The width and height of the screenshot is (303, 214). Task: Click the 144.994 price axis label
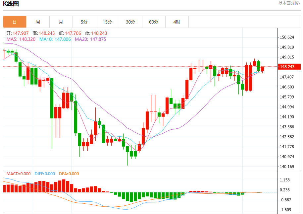coord(287,107)
